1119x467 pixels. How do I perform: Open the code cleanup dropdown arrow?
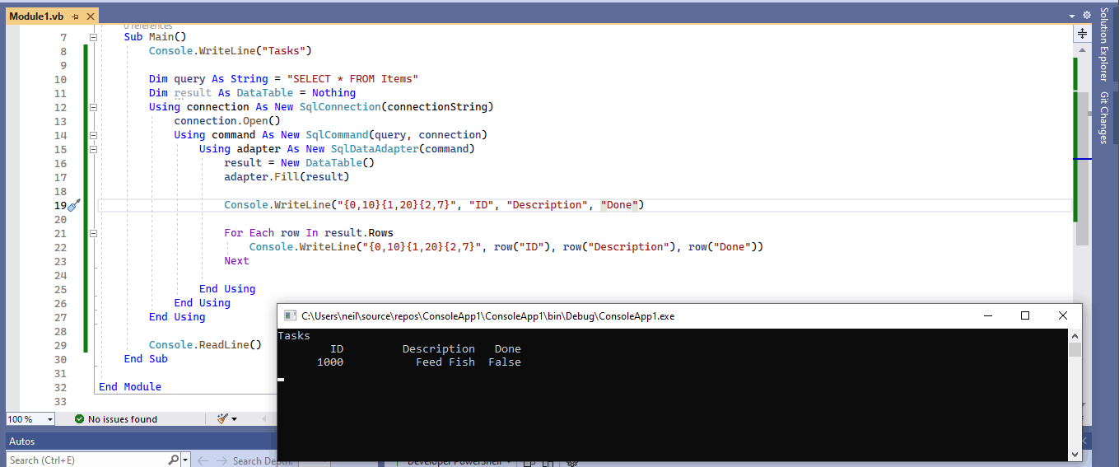pos(235,419)
